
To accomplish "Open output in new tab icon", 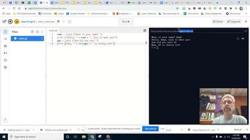I will pyautogui.click(x=246, y=31).
